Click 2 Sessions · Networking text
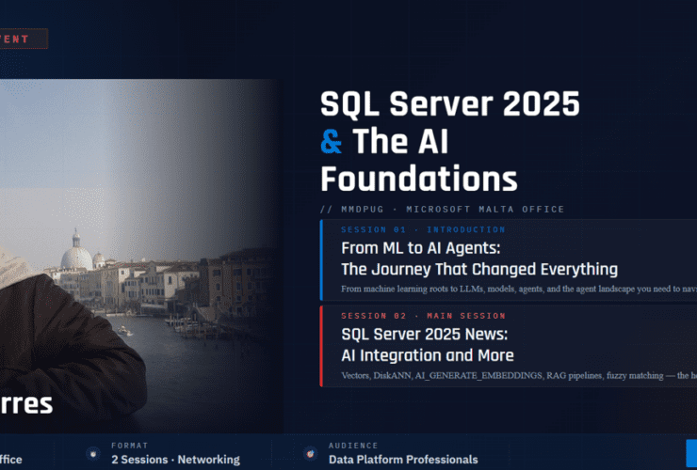This screenshot has height=470, width=697. 175,460
